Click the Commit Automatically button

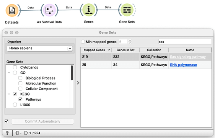point(42,122)
